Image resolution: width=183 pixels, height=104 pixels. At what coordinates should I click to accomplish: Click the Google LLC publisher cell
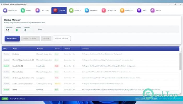[40, 66]
